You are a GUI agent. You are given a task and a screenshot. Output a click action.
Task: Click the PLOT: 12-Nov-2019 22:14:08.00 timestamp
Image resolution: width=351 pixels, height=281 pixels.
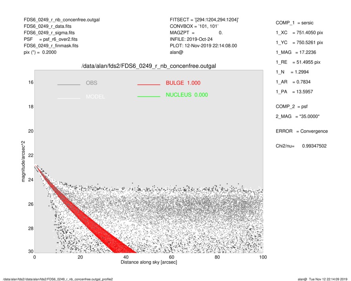tap(203, 46)
